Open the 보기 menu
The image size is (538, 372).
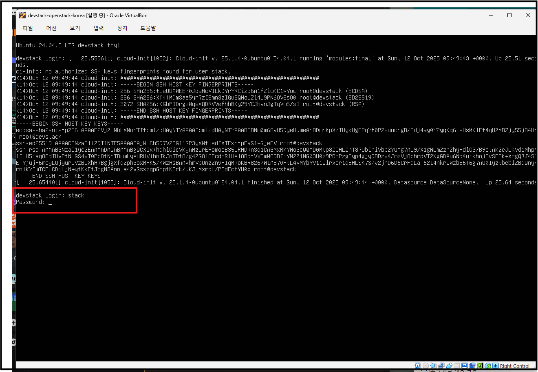click(x=75, y=28)
